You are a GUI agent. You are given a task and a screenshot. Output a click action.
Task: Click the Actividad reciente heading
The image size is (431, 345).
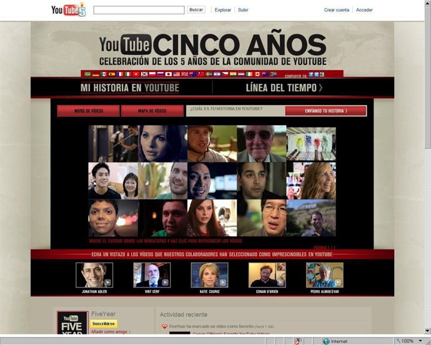[184, 314]
